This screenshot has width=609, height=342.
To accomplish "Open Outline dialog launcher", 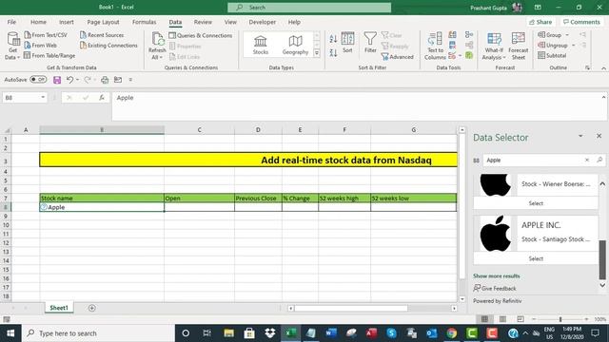I will click(x=587, y=67).
